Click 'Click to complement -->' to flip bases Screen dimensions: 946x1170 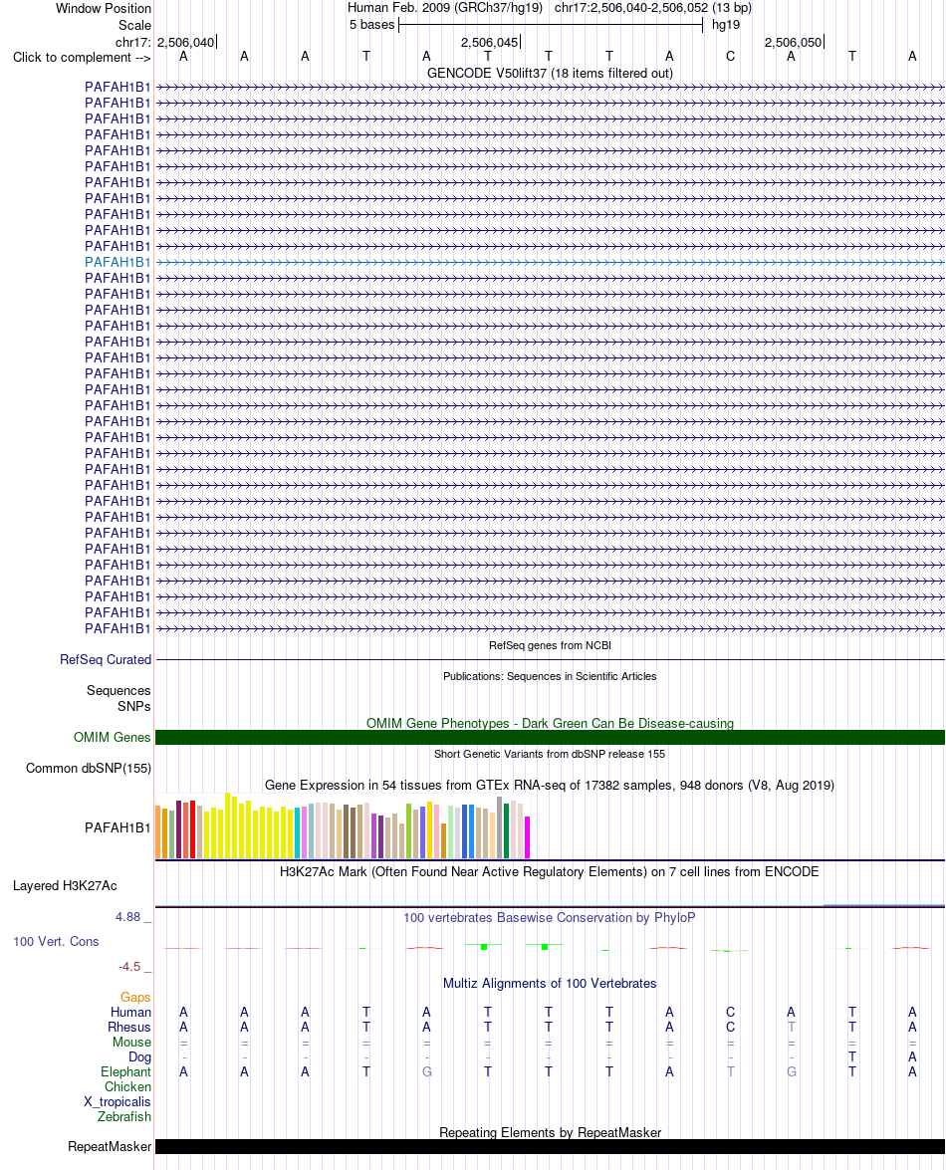(82, 58)
